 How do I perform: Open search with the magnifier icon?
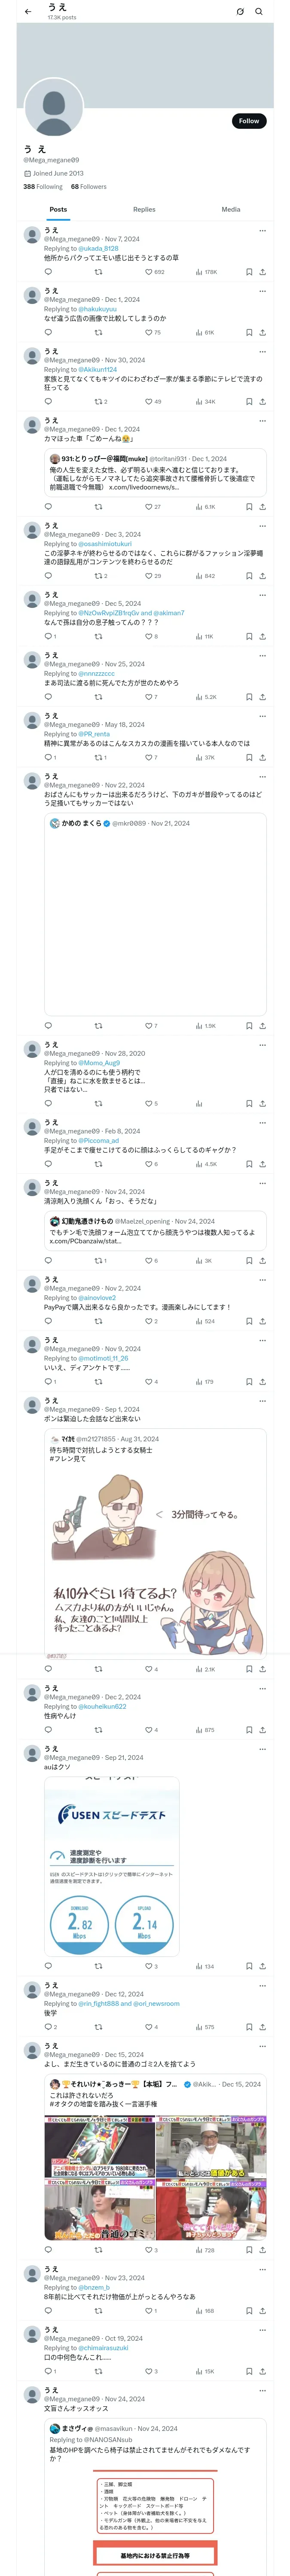point(259,12)
